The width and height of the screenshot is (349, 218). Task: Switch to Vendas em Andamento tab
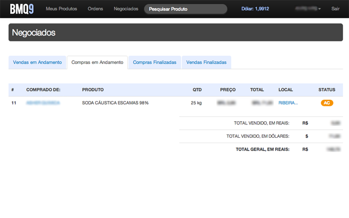tap(37, 62)
